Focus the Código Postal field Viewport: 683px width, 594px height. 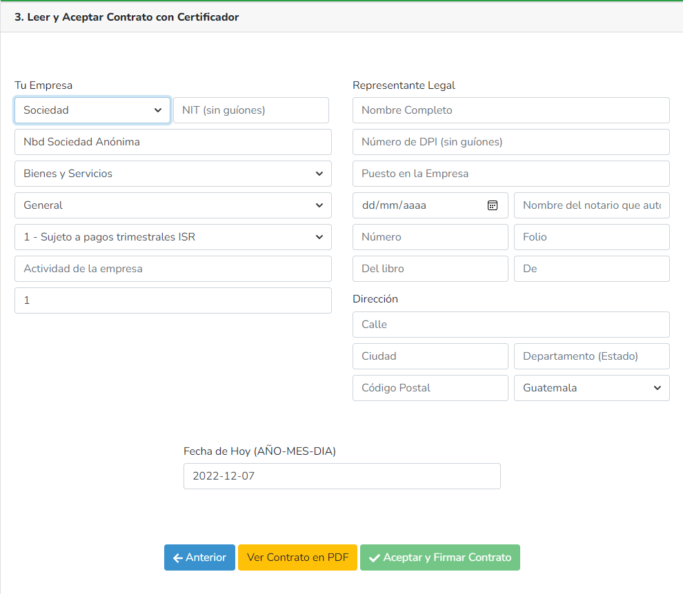point(430,388)
